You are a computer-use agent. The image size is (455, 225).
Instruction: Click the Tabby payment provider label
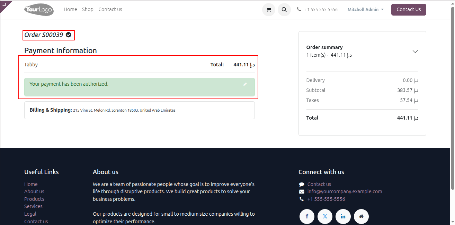[31, 65]
